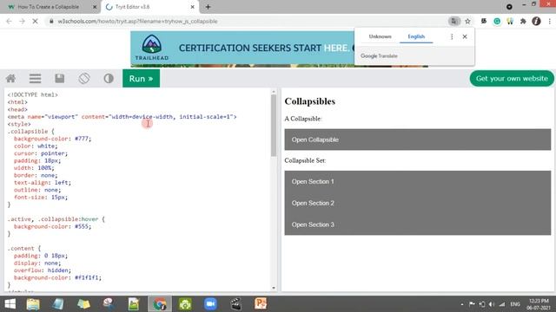556x312 pixels.
Task: Open the Windows Start menu
Action: (x=10, y=304)
